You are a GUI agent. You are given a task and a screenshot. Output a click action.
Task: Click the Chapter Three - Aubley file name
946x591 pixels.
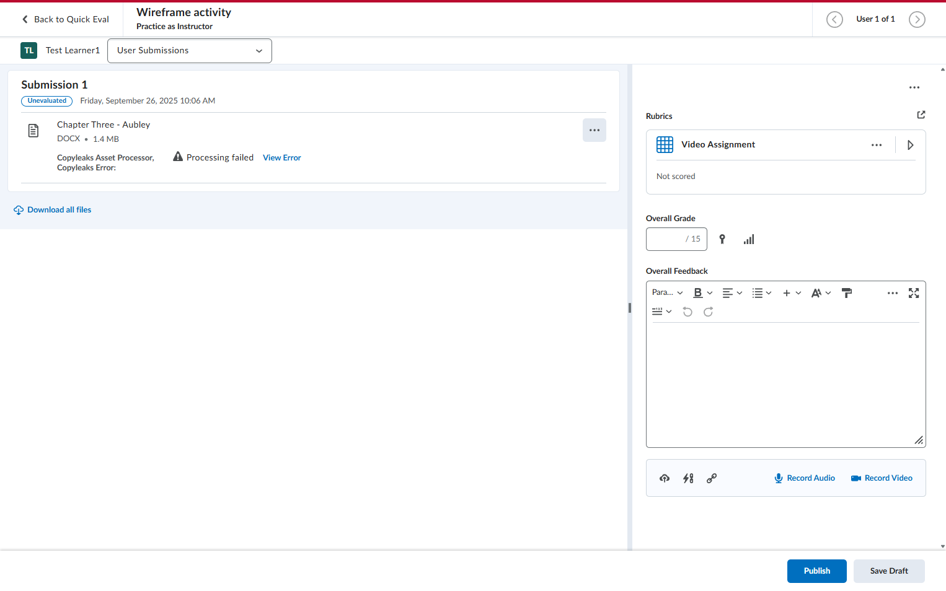click(104, 125)
